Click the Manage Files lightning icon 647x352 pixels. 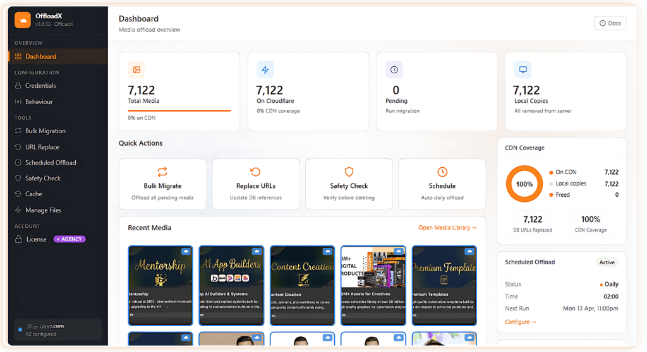coord(18,210)
